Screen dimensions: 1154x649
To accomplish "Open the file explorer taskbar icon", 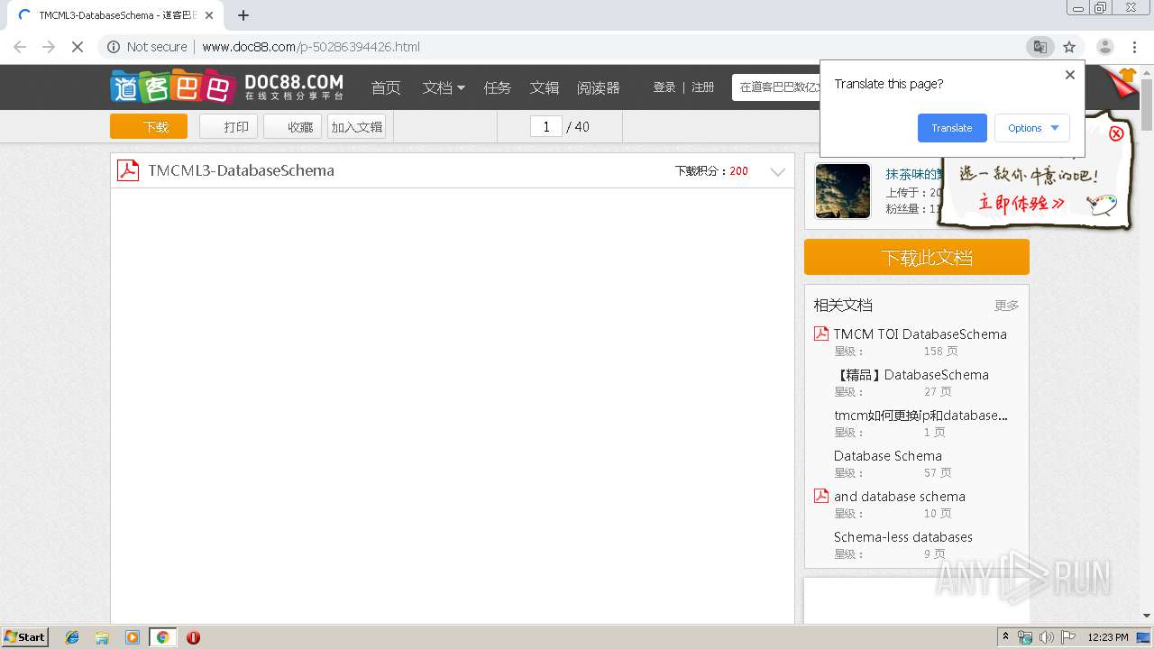I will click(102, 637).
